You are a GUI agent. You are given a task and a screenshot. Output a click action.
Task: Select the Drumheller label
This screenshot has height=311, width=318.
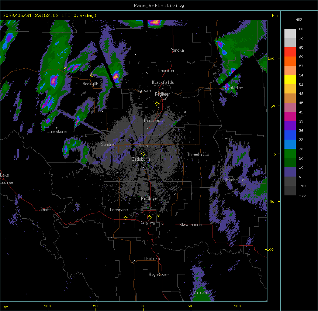tap(235, 180)
